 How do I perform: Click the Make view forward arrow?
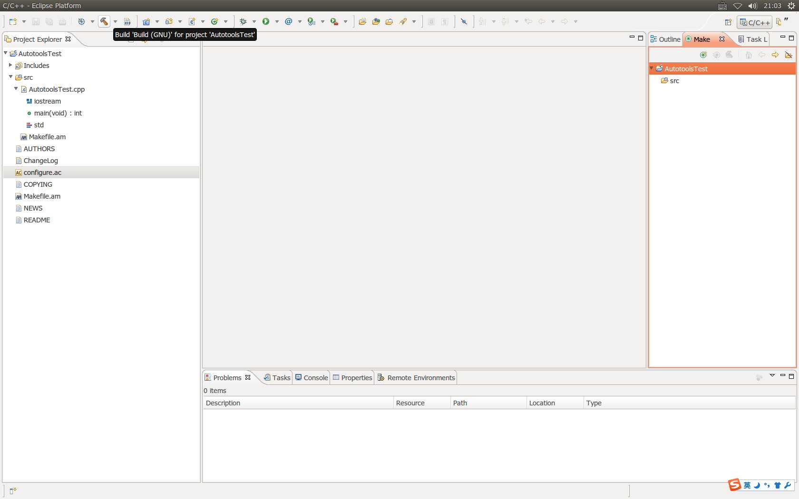pyautogui.click(x=775, y=55)
